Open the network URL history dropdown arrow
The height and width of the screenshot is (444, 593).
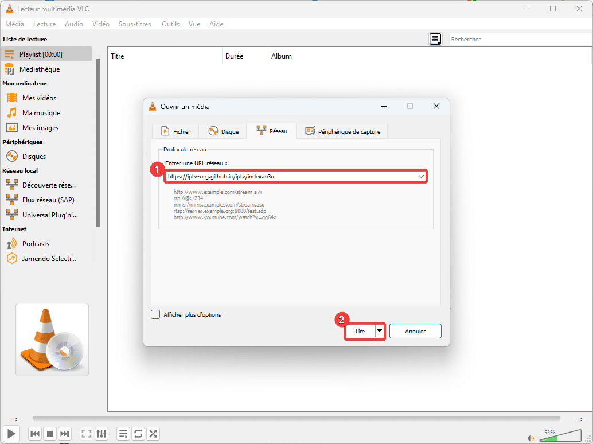(421, 176)
